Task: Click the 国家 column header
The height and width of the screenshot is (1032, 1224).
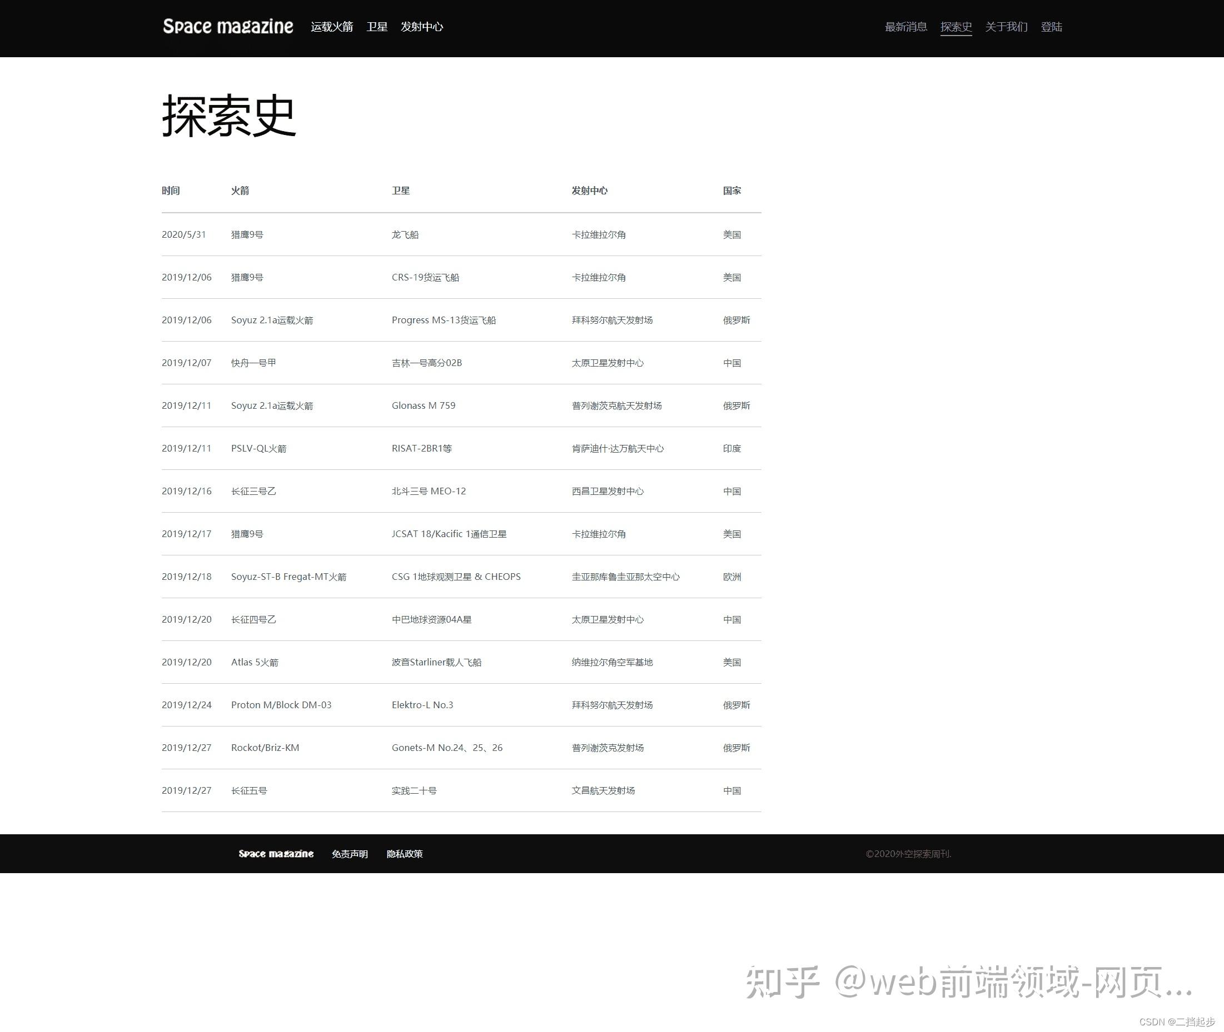Action: 731,191
